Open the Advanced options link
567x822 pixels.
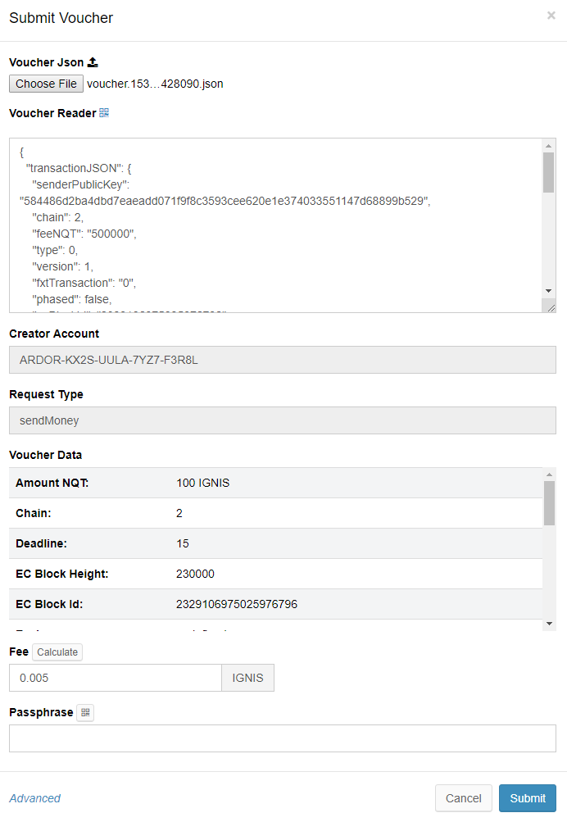[34, 798]
